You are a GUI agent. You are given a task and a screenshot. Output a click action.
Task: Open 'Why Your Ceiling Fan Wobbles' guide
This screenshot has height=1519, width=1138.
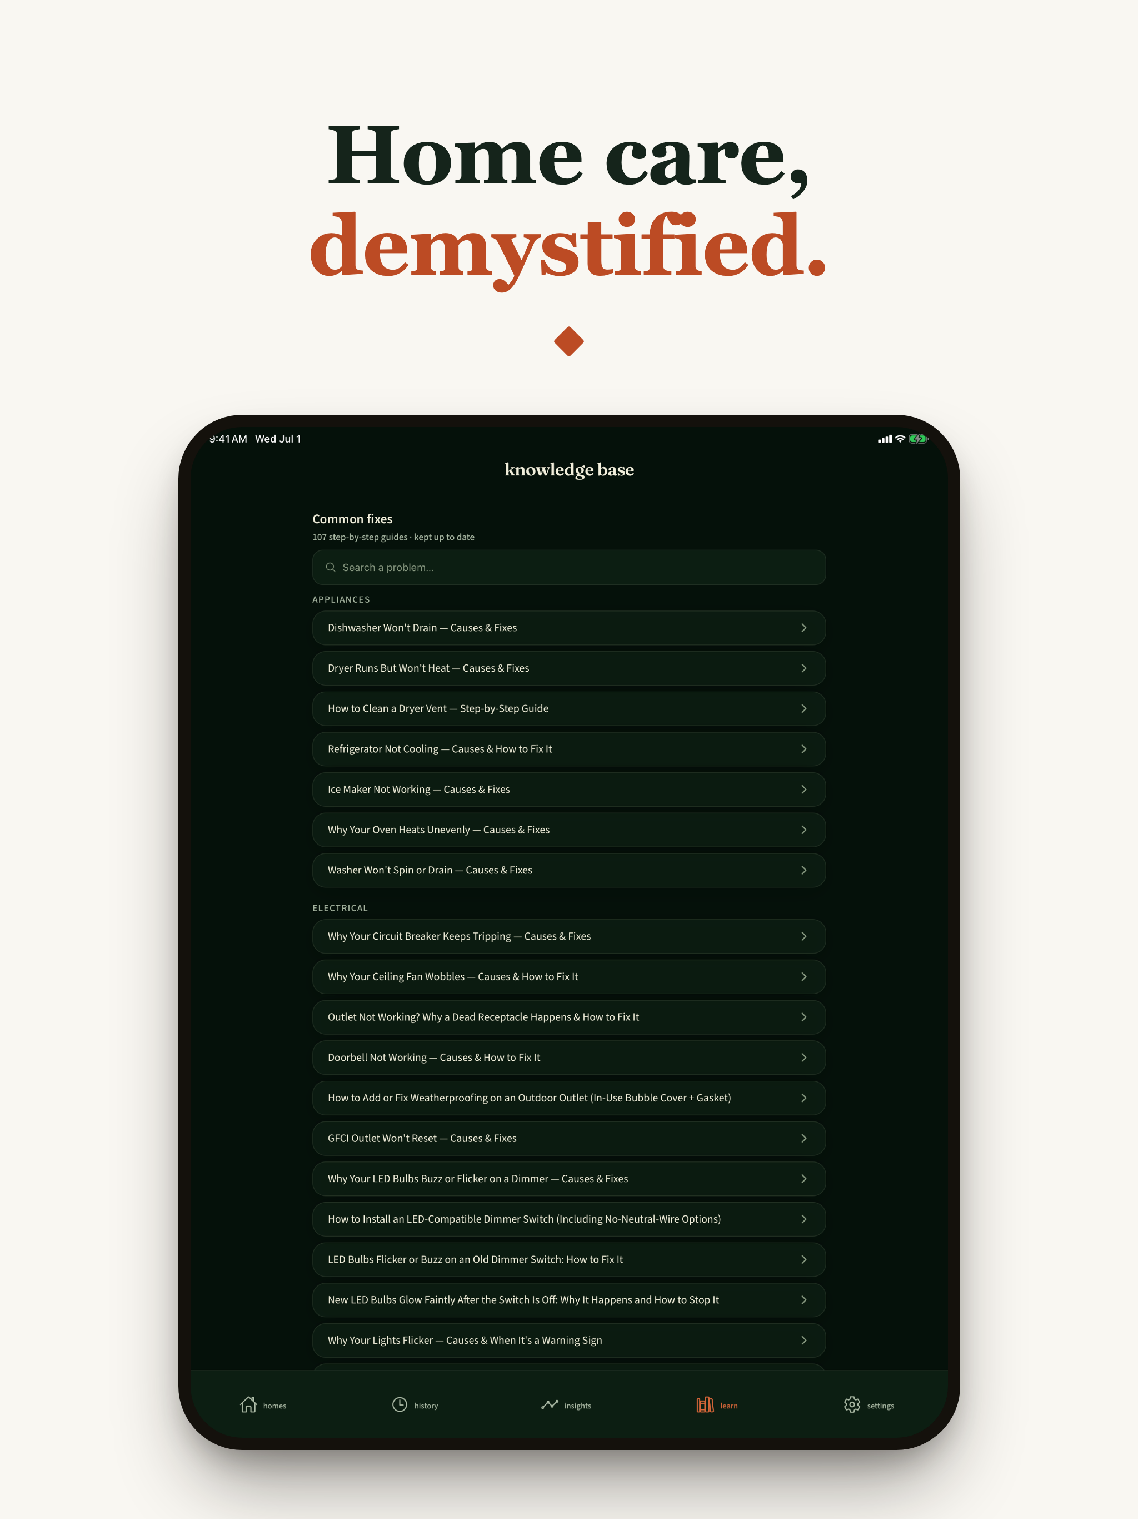tap(569, 977)
